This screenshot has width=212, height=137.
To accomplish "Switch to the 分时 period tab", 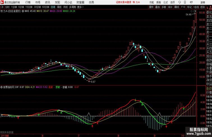I will 7,7.
